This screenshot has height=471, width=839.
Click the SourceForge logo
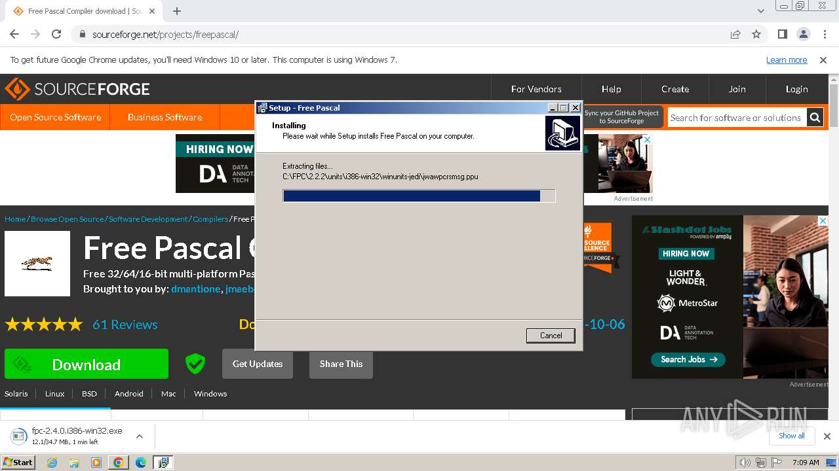(x=77, y=89)
